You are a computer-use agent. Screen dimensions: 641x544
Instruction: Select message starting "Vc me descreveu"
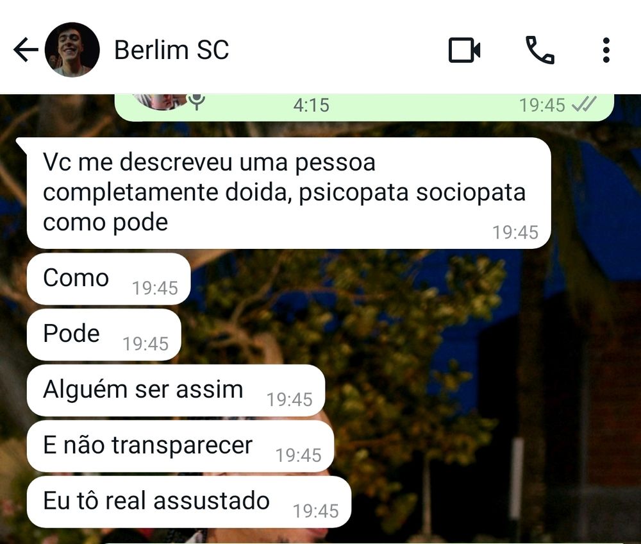pyautogui.click(x=288, y=193)
